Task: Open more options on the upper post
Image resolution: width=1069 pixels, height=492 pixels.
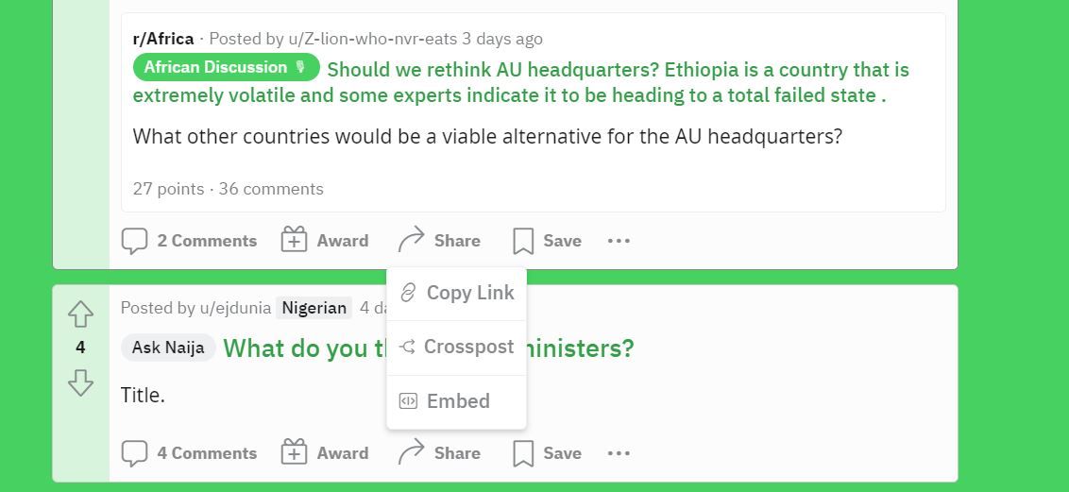Action: pyautogui.click(x=619, y=241)
